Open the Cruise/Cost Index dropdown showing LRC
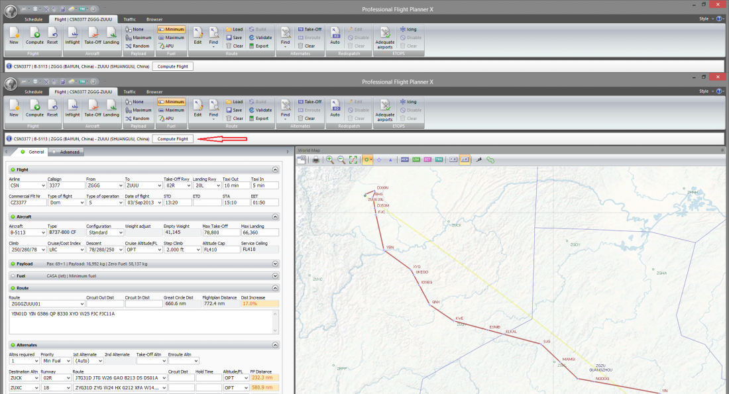 point(66,250)
